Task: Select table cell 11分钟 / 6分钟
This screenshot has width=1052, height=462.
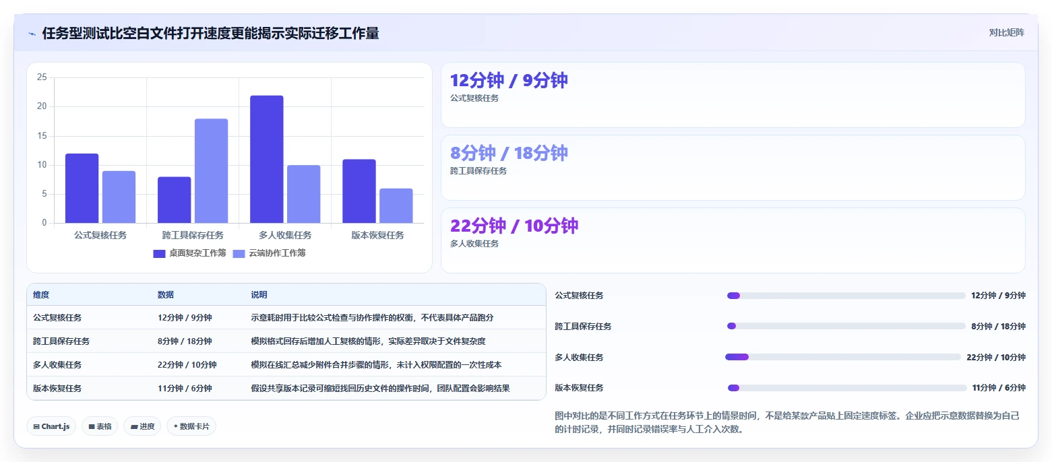Action: click(x=185, y=389)
